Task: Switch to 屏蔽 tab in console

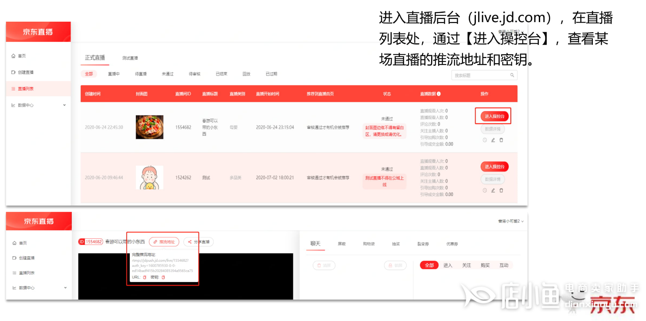Action: click(x=342, y=244)
